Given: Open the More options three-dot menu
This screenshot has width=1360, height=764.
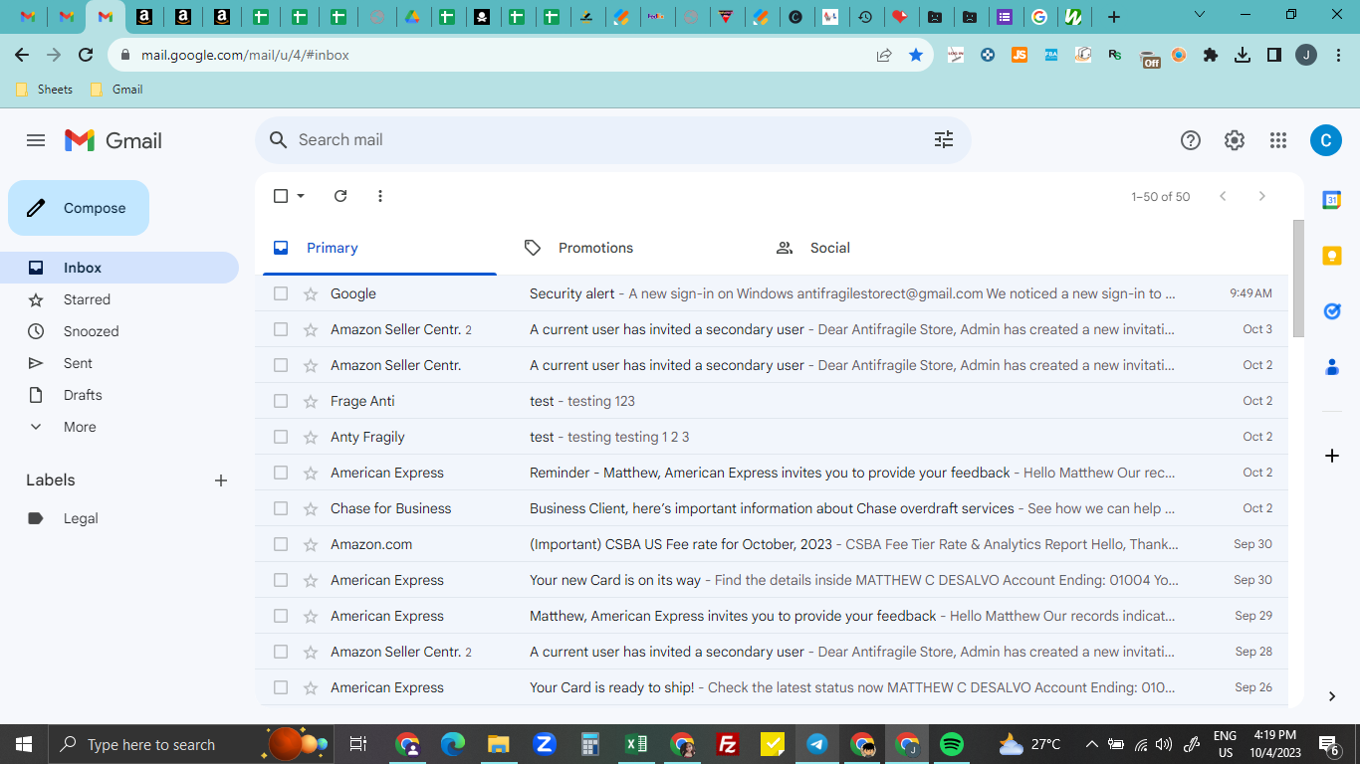Looking at the screenshot, I should (380, 196).
